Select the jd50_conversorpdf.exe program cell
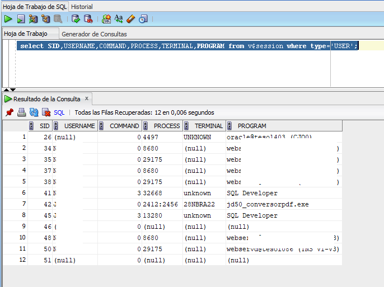384x287 pixels. (x=268, y=204)
